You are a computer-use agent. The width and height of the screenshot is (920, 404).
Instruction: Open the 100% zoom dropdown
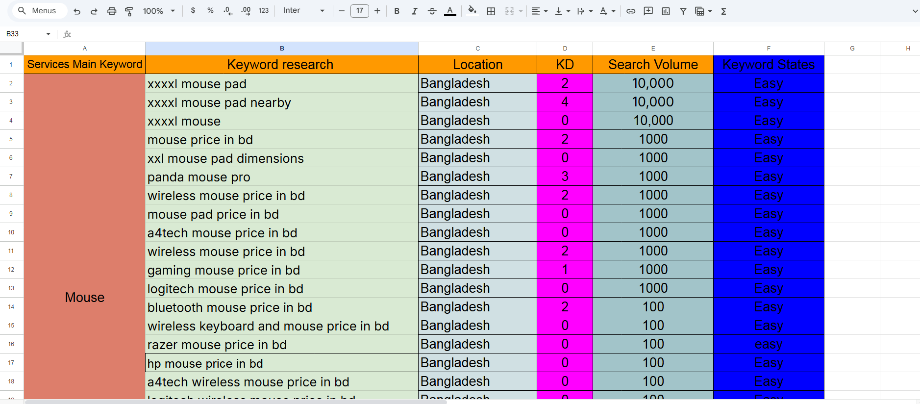click(x=159, y=11)
